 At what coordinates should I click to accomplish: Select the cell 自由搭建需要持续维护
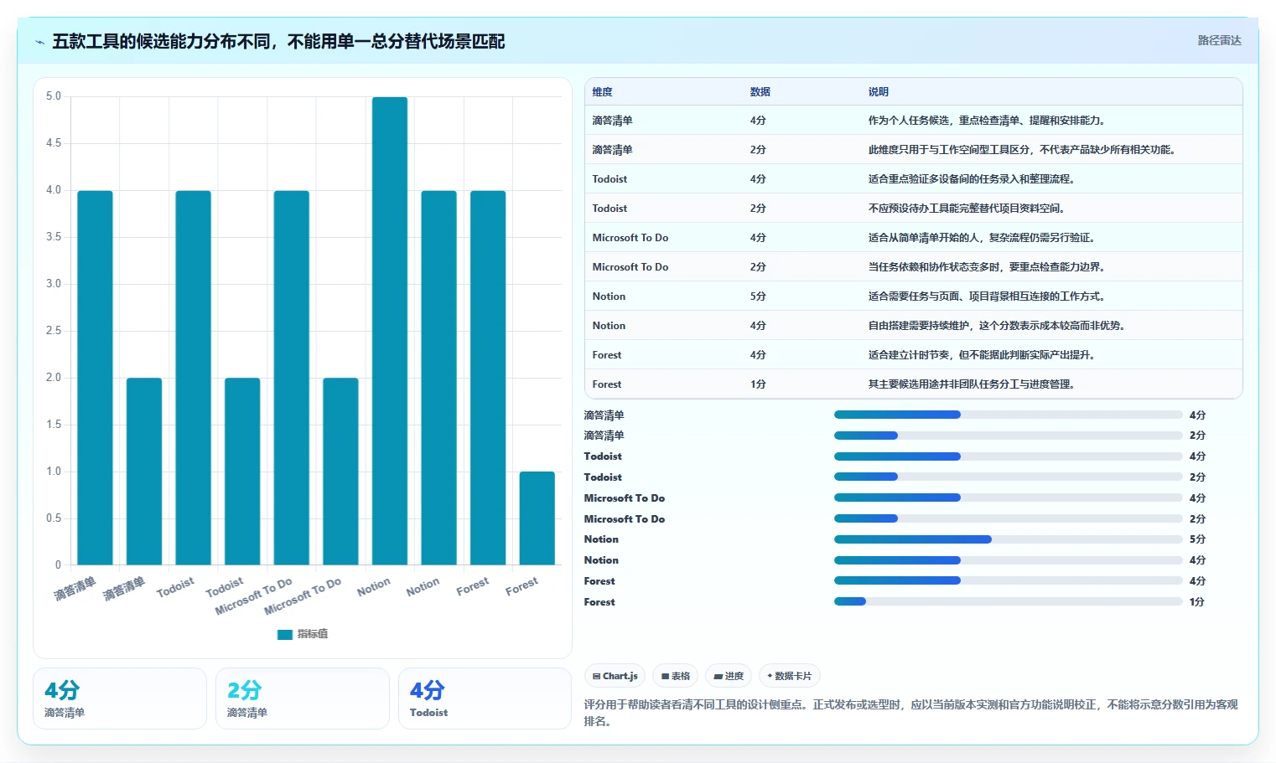996,326
